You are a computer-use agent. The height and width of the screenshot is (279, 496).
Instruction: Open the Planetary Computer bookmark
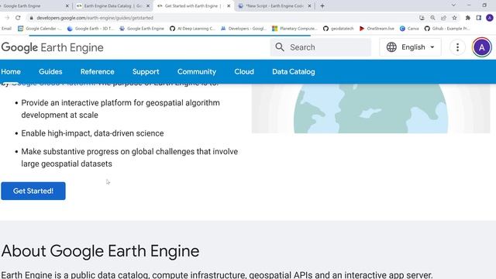pos(294,29)
